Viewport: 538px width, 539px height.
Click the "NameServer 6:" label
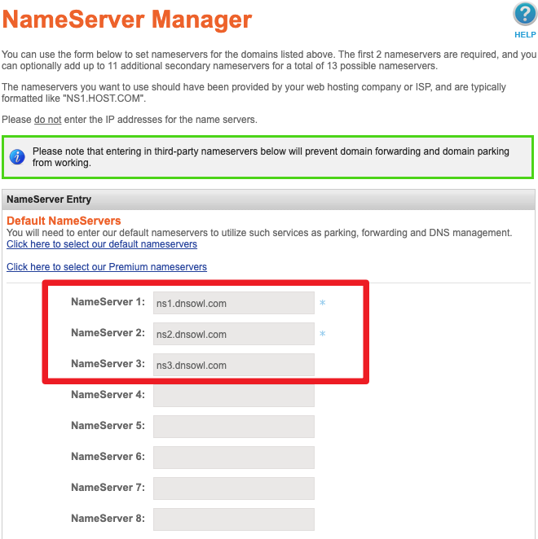coord(108,457)
